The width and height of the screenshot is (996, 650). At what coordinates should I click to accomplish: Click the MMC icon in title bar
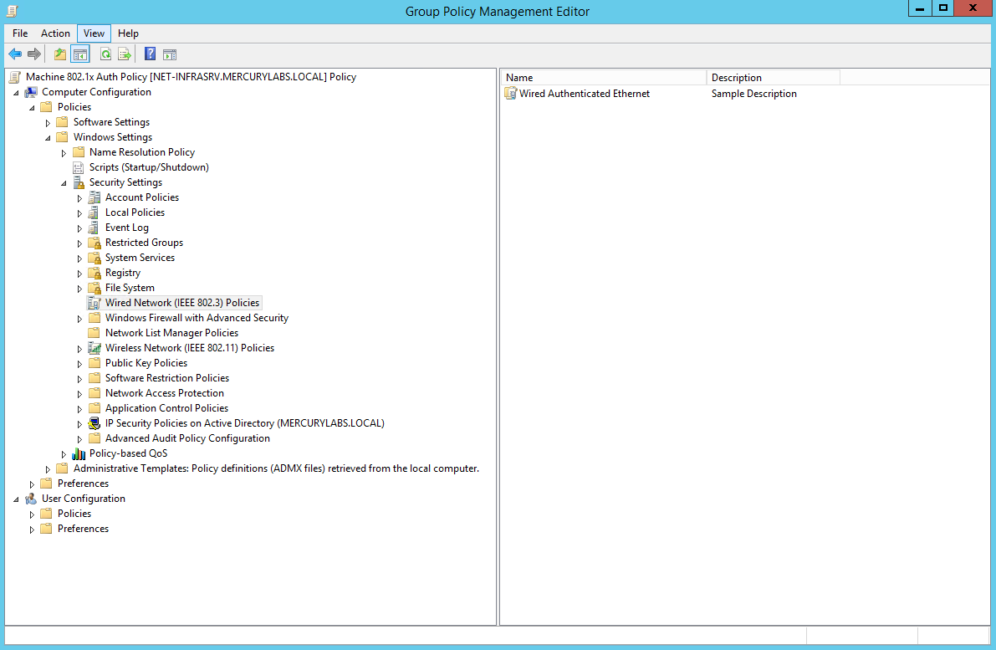point(12,11)
